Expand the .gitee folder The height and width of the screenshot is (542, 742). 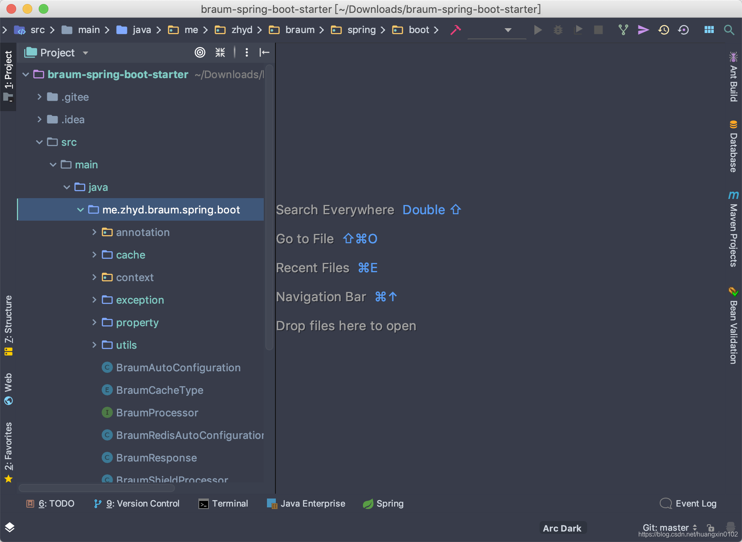pyautogui.click(x=39, y=97)
